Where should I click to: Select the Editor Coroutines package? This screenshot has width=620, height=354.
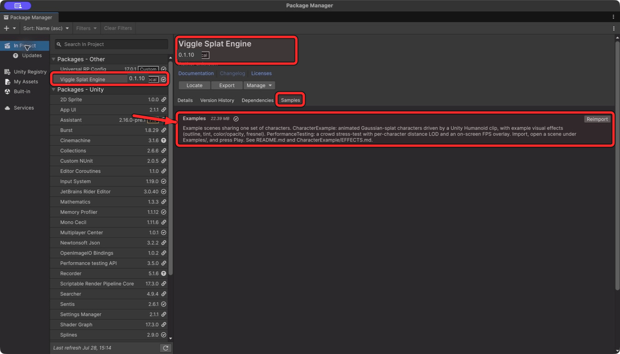pos(109,171)
